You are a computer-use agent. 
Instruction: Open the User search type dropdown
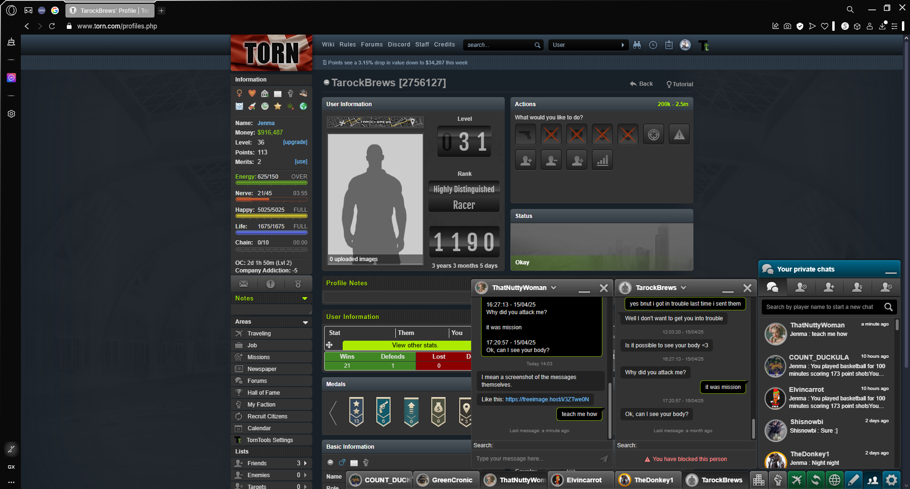[x=588, y=45]
